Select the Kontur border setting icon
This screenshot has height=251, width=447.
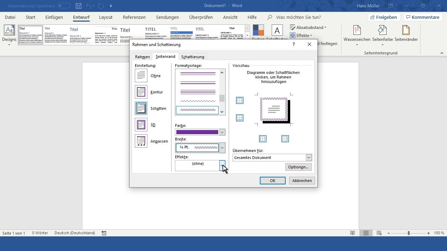click(141, 92)
